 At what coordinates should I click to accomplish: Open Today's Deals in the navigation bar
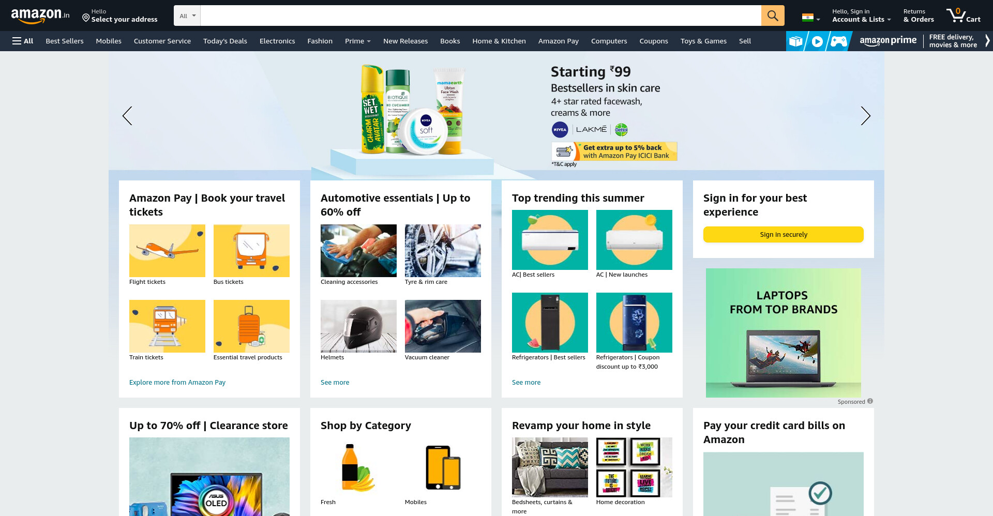coord(225,41)
